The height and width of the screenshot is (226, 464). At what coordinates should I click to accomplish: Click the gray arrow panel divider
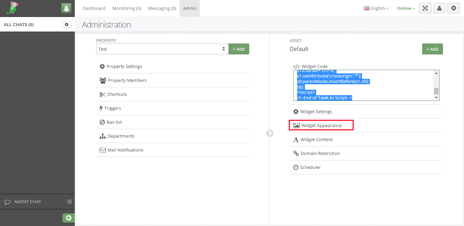tap(270, 133)
